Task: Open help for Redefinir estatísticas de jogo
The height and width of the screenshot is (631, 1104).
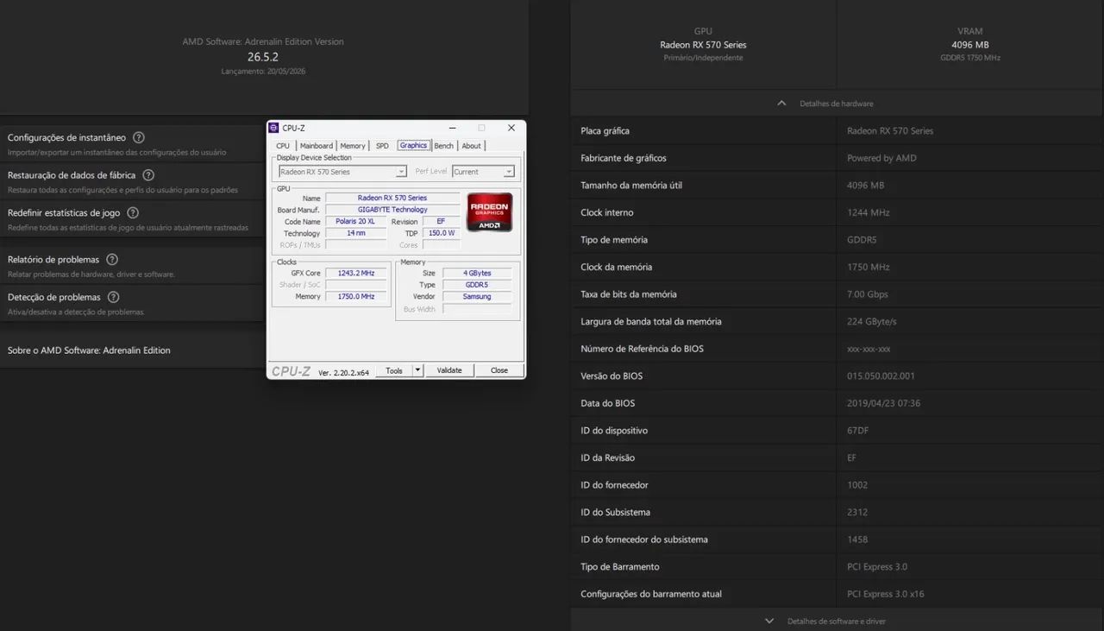Action: tap(133, 212)
